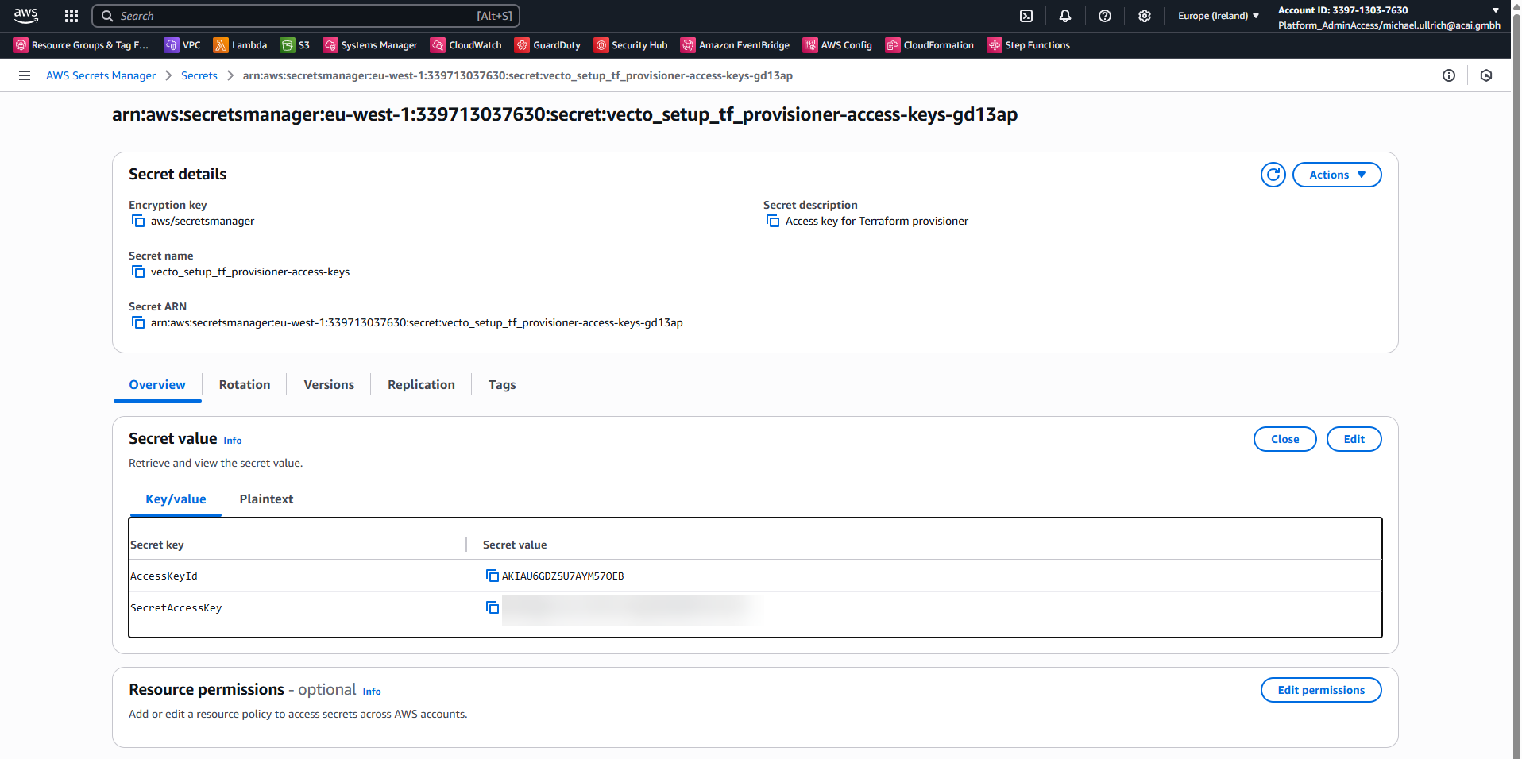Open the CloudFormation shortcut
The width and height of the screenshot is (1522, 759).
930,45
